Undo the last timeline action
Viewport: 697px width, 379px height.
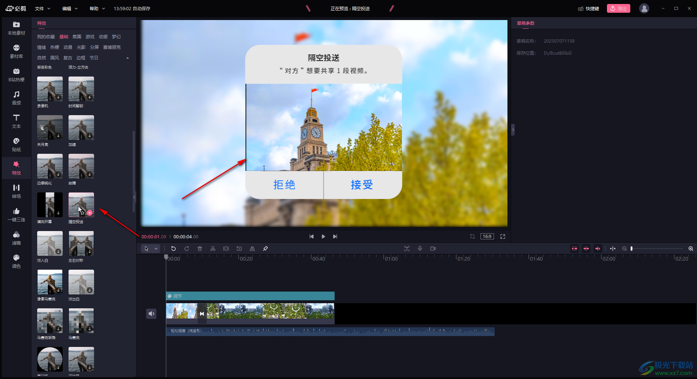tap(174, 249)
